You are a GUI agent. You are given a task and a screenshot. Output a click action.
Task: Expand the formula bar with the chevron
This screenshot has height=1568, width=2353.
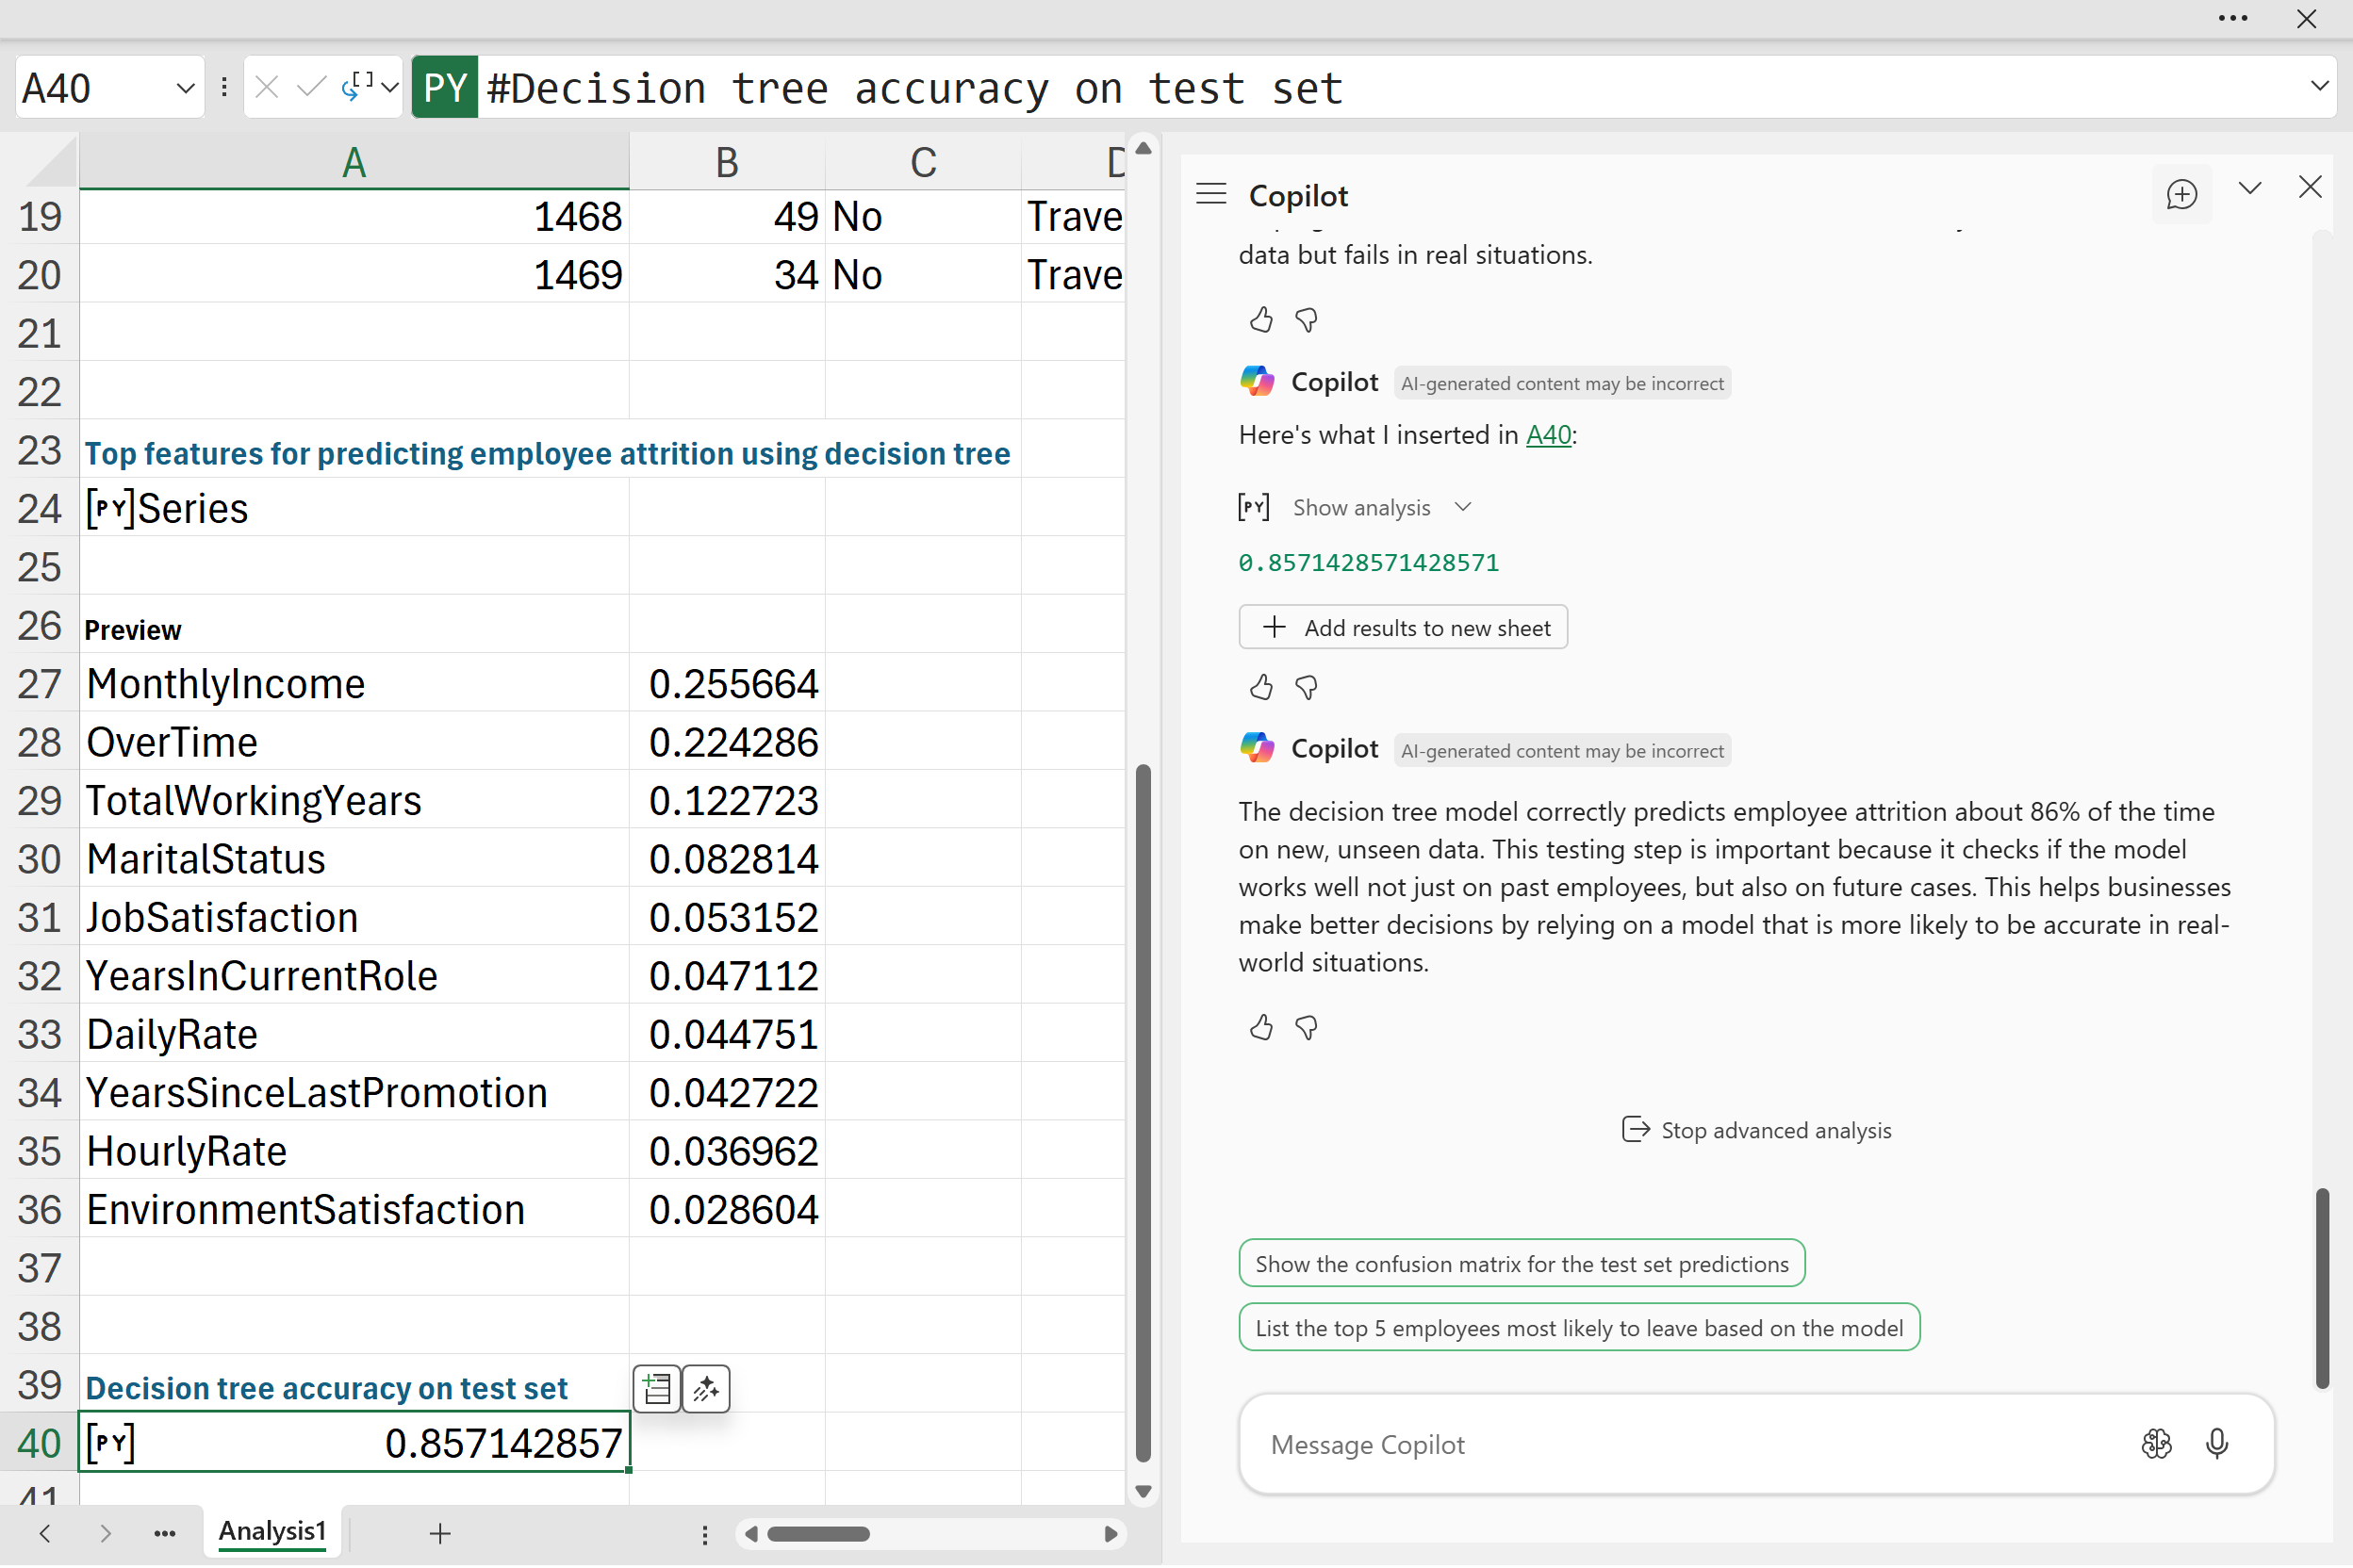2319,86
